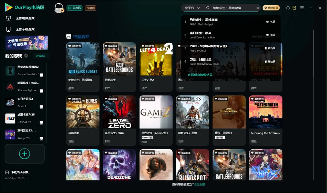
Task: Click the PC icon beside Escape Simulator 2
Action: click(41, 75)
